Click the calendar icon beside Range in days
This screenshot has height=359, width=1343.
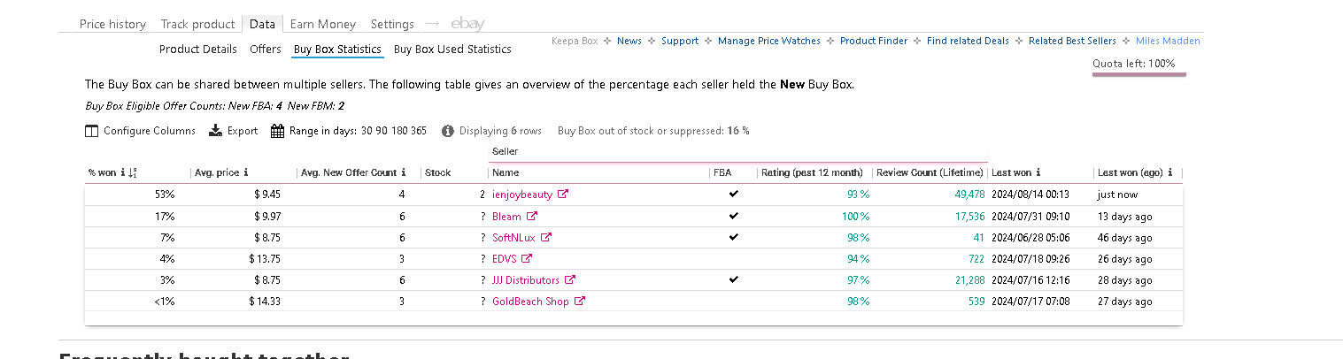[277, 131]
